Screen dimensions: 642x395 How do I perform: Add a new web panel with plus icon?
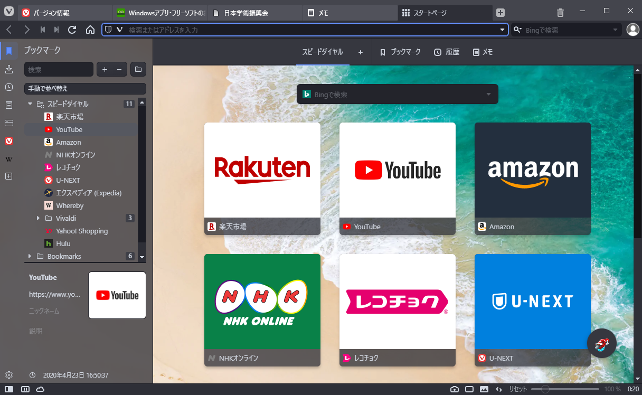(8, 176)
